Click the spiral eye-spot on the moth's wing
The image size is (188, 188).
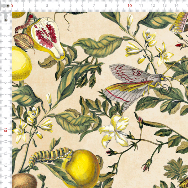[138, 73]
